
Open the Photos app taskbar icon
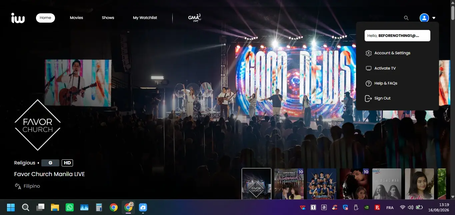(x=84, y=208)
